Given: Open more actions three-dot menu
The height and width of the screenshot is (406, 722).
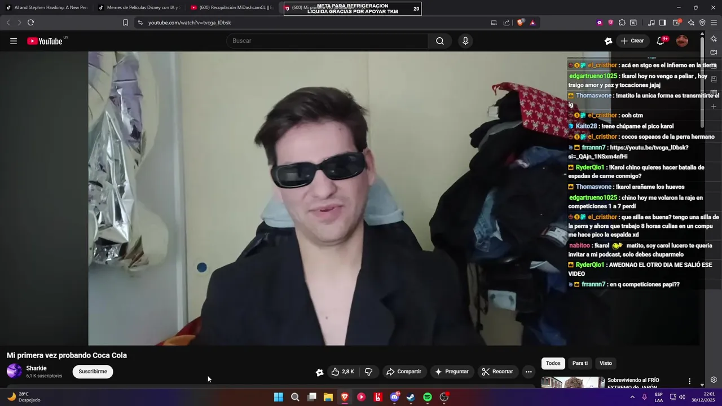Looking at the screenshot, I should coord(529,372).
